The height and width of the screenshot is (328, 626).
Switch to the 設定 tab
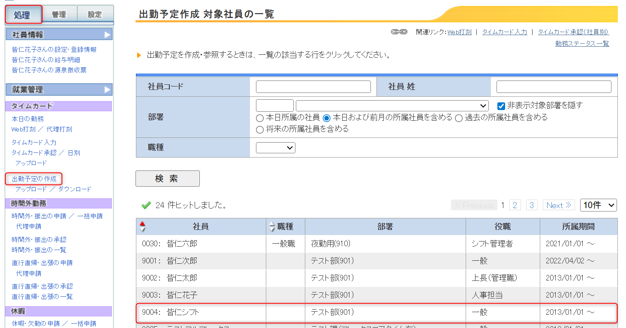coord(95,15)
